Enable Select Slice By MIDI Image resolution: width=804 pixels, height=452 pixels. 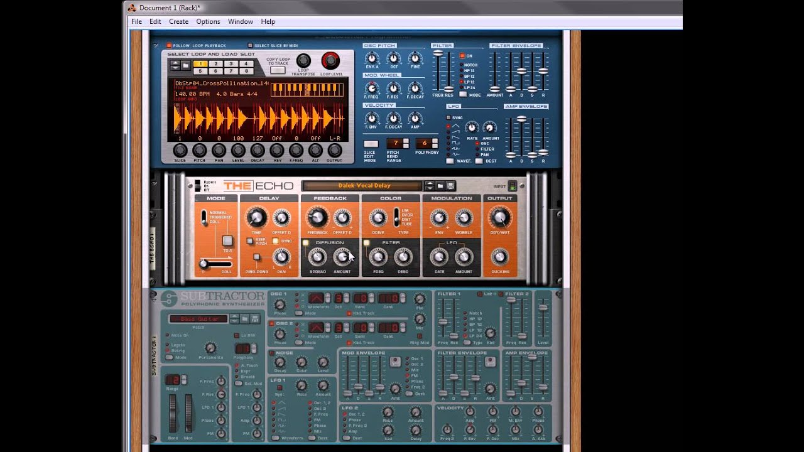[x=250, y=46]
